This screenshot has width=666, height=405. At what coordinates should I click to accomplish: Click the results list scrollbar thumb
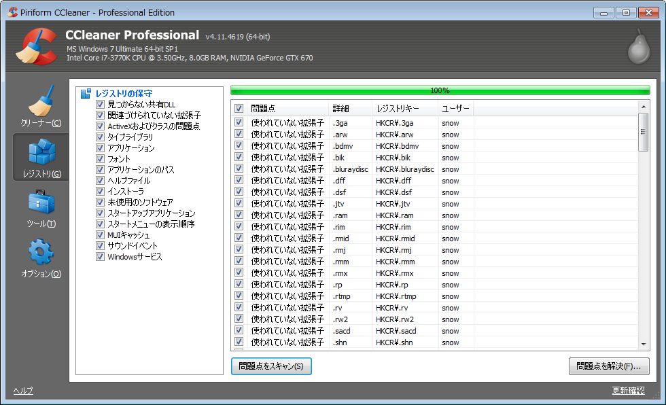click(644, 132)
